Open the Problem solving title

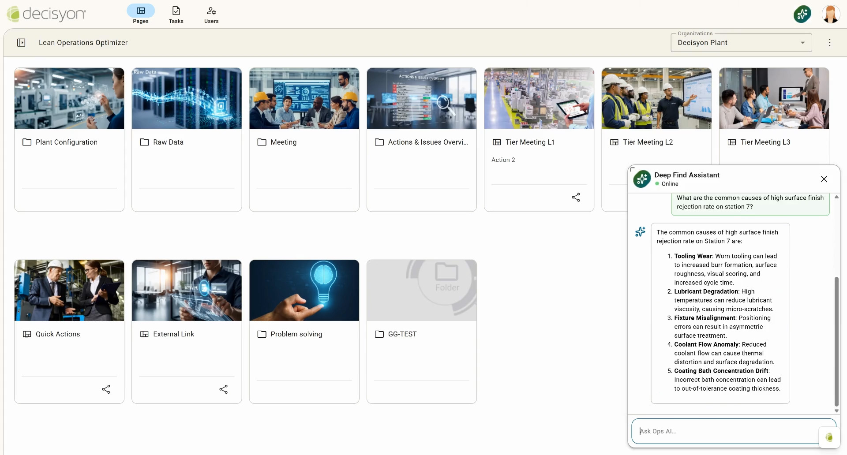click(296, 334)
